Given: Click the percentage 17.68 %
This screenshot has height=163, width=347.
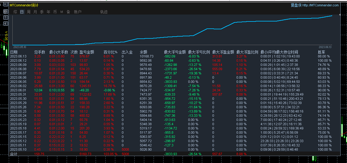Looking at the screenshot, I should (x=110, y=94).
